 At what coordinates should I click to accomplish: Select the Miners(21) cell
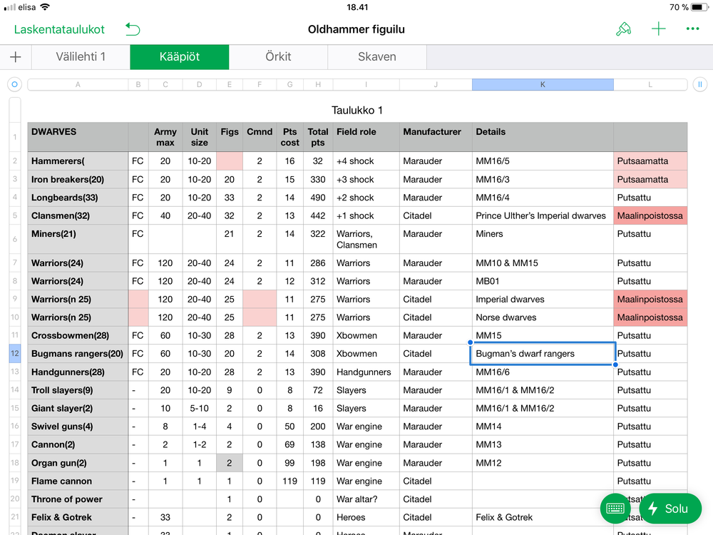point(78,239)
